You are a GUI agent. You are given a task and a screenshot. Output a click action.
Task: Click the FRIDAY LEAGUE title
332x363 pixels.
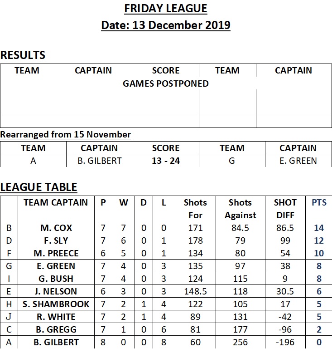(x=166, y=9)
